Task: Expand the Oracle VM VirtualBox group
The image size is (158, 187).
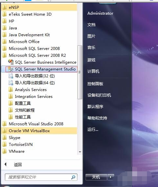Action: pyautogui.click(x=39, y=131)
